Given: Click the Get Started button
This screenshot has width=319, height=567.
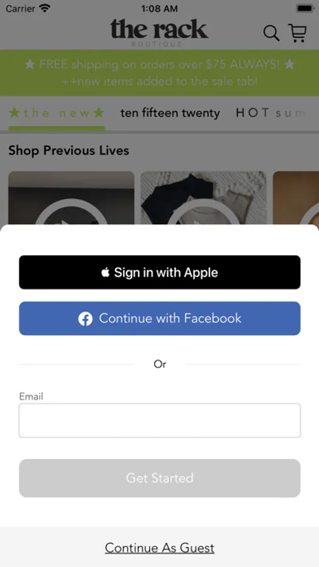Looking at the screenshot, I should tap(160, 478).
